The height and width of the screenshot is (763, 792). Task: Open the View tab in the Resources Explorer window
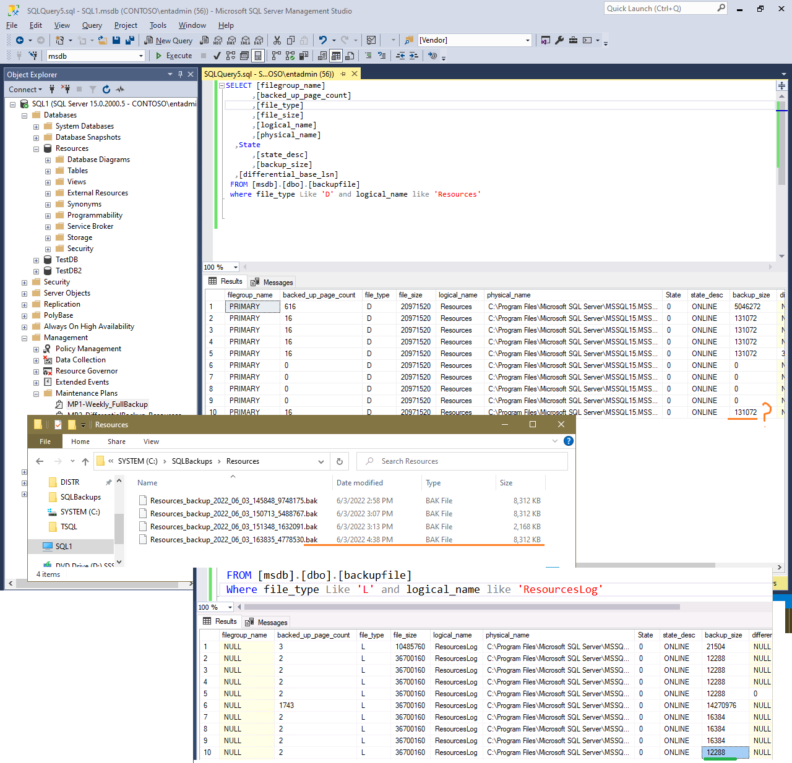[151, 441]
